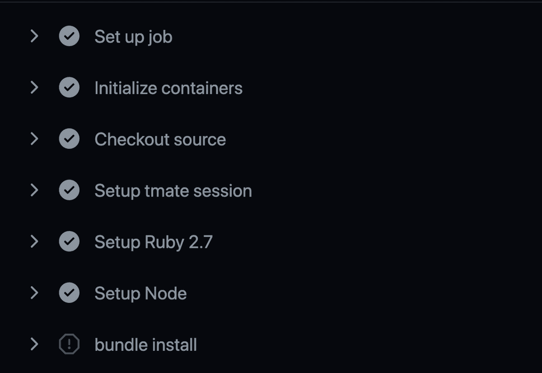Click the bundle install step title
This screenshot has width=542, height=373.
point(145,344)
